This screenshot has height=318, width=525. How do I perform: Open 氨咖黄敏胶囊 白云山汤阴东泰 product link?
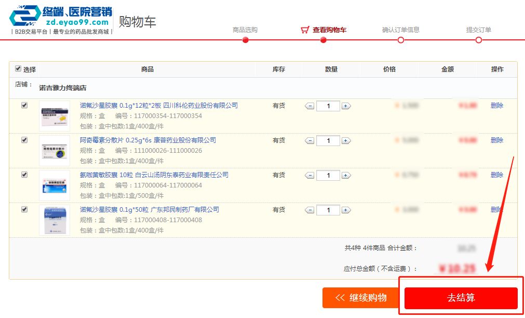(x=154, y=175)
